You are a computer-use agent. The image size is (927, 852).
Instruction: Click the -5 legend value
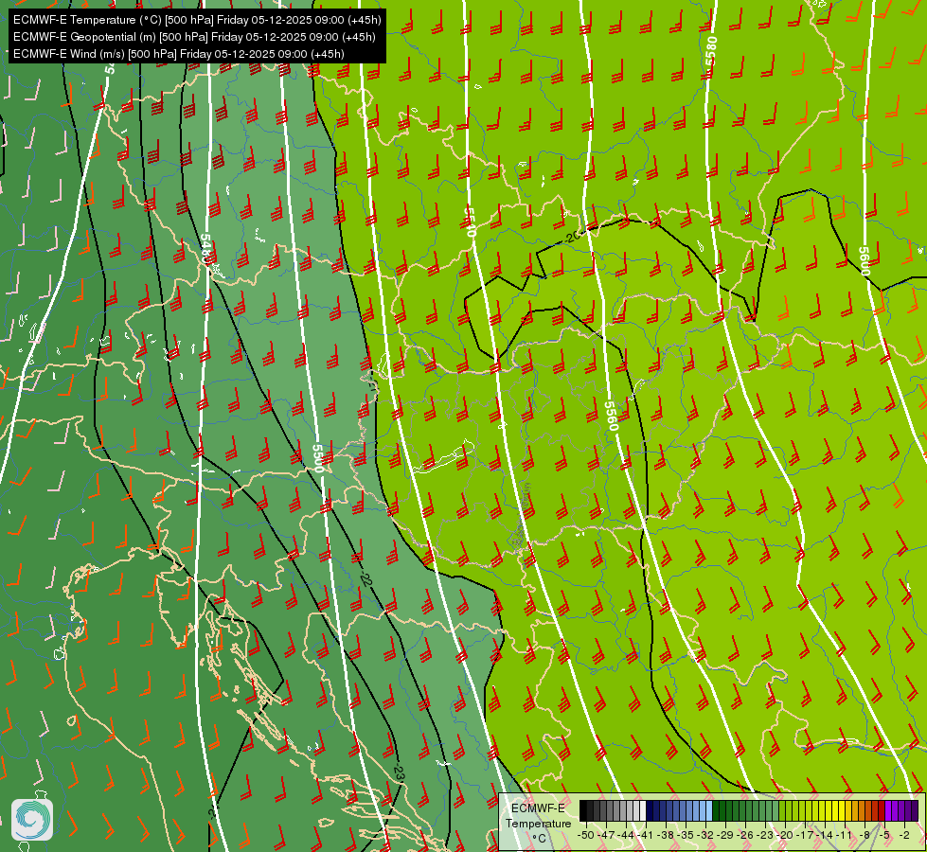(884, 835)
